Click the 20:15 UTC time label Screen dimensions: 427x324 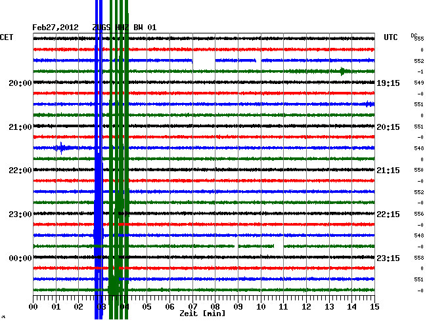(x=388, y=127)
